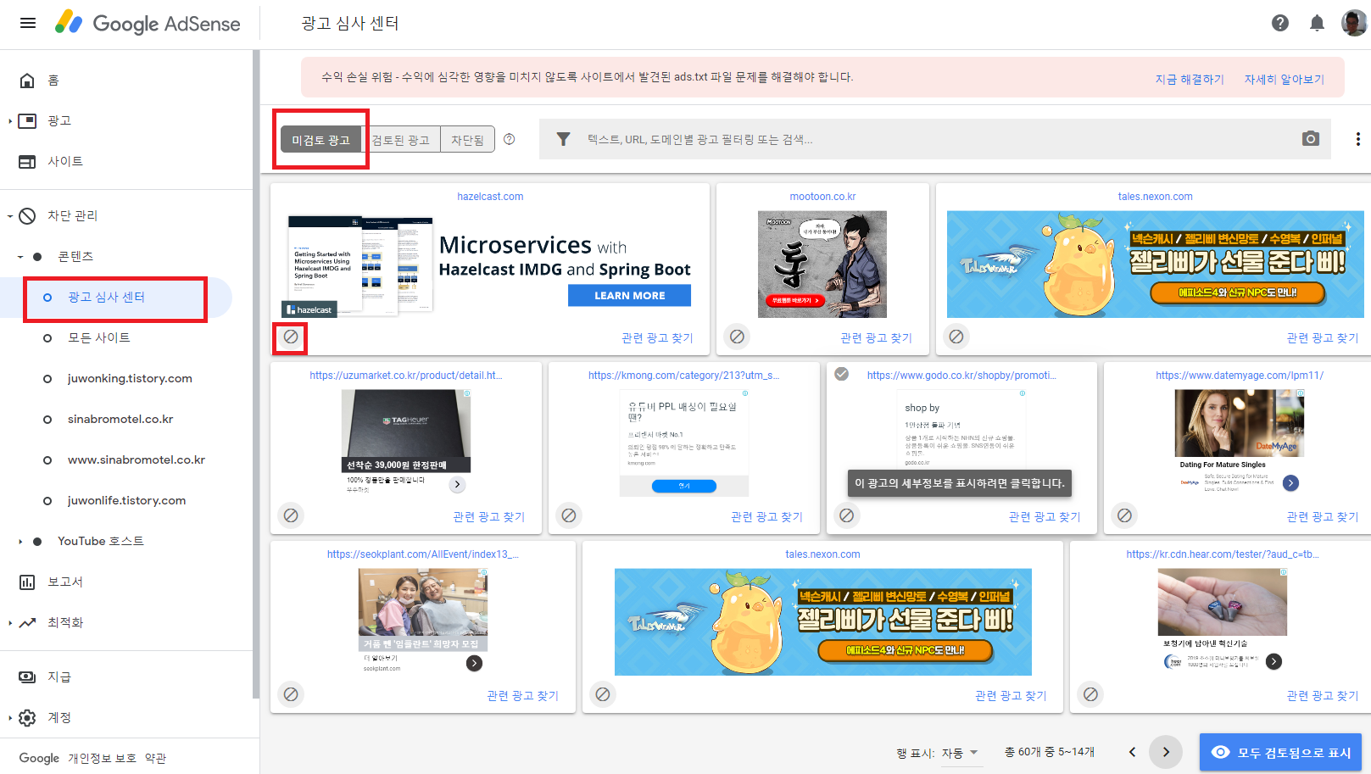
Task: Click the filter funnel icon
Action: pos(563,139)
